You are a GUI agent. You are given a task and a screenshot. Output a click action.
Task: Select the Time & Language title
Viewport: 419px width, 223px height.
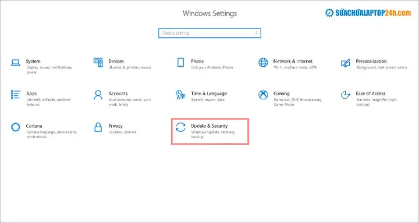click(209, 93)
